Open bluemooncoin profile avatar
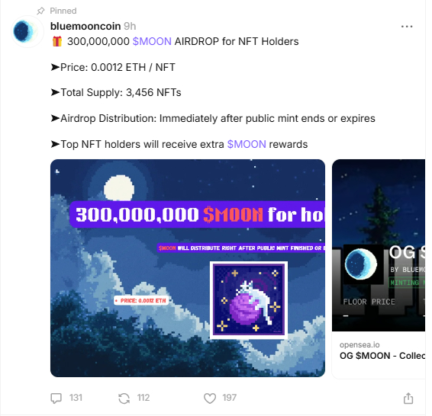Viewport: 432px width, 416px height. pyautogui.click(x=27, y=32)
